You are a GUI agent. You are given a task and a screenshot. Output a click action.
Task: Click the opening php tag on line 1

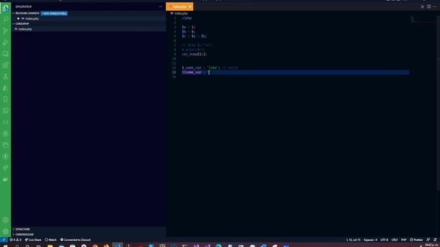pyautogui.click(x=186, y=19)
